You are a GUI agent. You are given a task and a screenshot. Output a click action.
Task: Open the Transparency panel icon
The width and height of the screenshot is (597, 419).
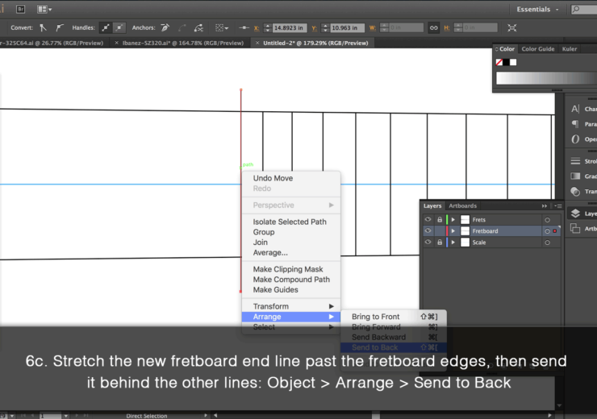(575, 192)
